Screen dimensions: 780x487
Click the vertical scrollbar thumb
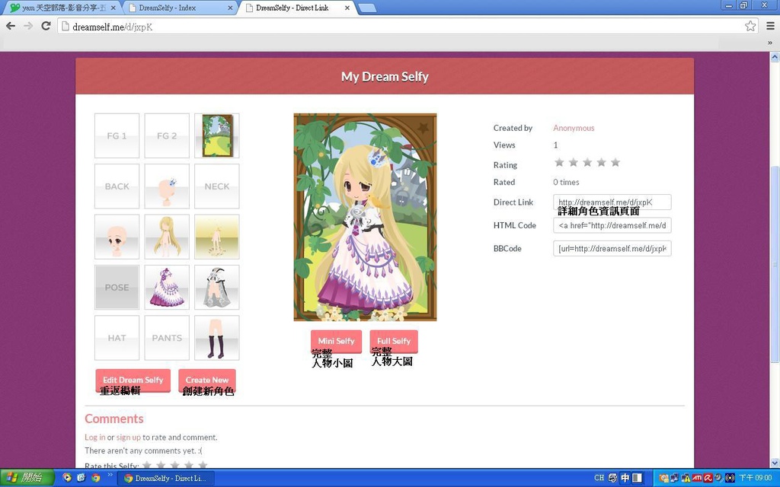tap(775, 265)
